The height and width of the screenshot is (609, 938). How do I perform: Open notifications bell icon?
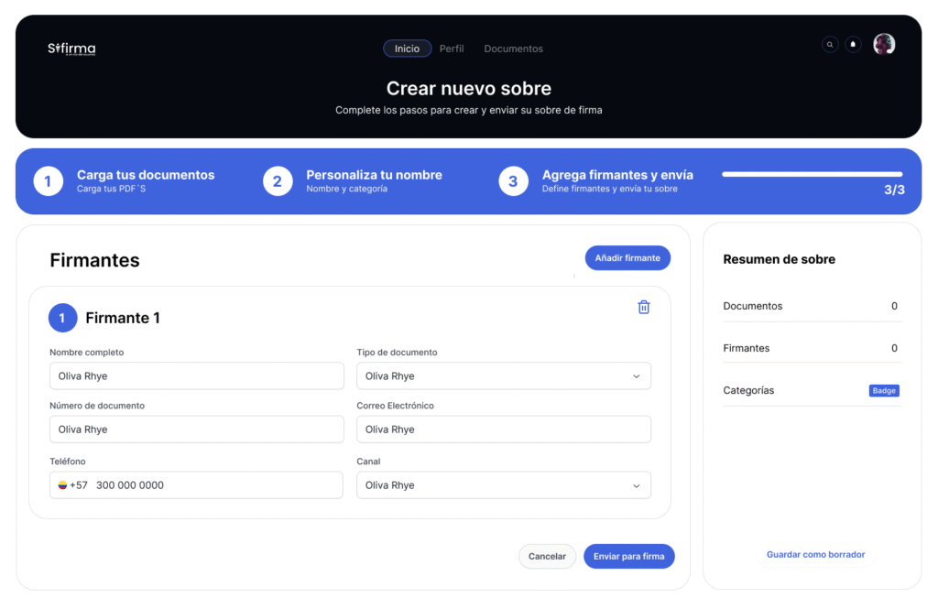coord(853,44)
